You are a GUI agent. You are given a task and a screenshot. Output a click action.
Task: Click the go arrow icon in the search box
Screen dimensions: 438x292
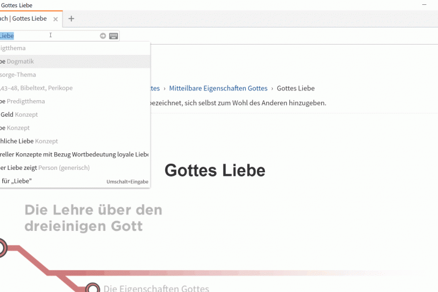(103, 35)
